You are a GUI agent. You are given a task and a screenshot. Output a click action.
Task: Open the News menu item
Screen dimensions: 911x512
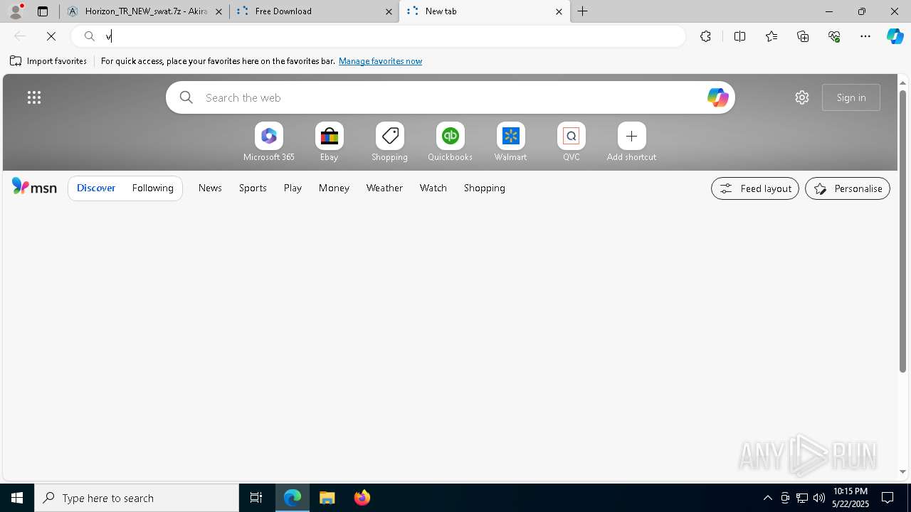click(210, 188)
